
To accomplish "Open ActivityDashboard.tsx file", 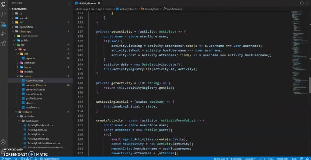I will pos(40,125).
